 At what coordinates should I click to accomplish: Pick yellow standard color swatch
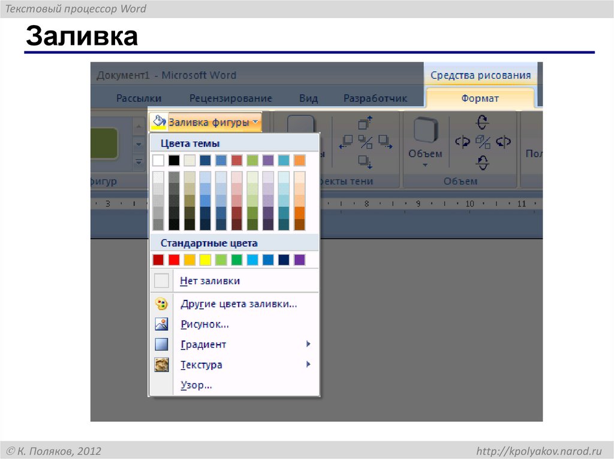[205, 260]
